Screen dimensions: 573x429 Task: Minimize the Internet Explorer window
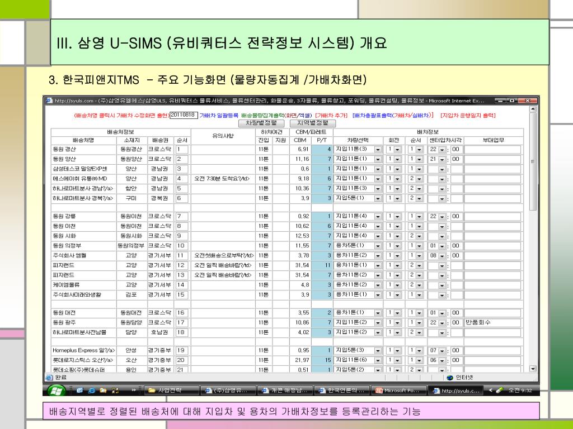tap(500, 101)
